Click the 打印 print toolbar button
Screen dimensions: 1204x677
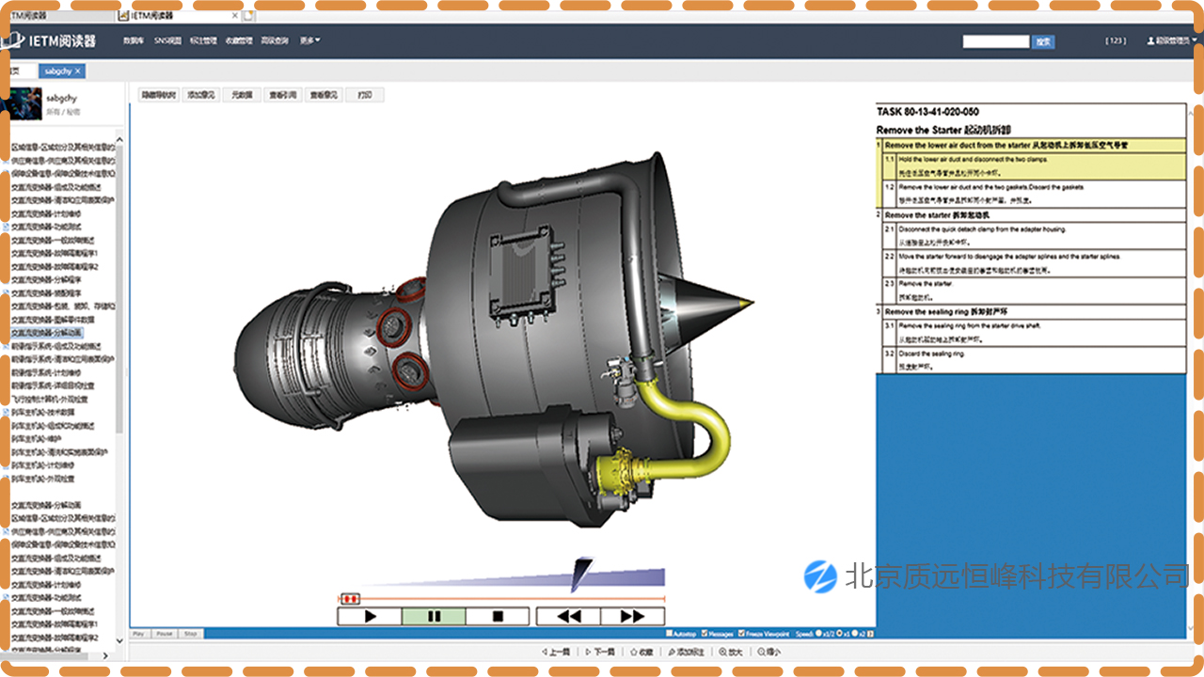pos(365,95)
